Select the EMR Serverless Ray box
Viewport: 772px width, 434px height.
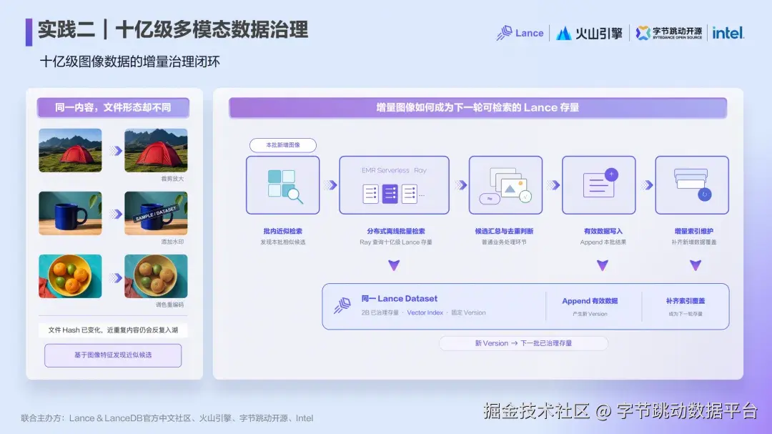[x=394, y=185]
